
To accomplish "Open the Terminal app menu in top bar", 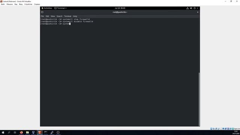I will (x=60, y=8).
